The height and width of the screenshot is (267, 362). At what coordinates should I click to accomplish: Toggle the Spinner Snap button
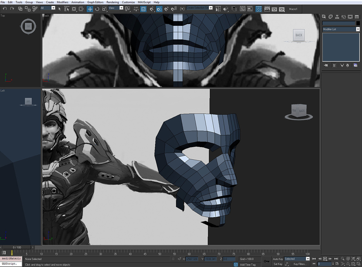pyautogui.click(x=174, y=9)
